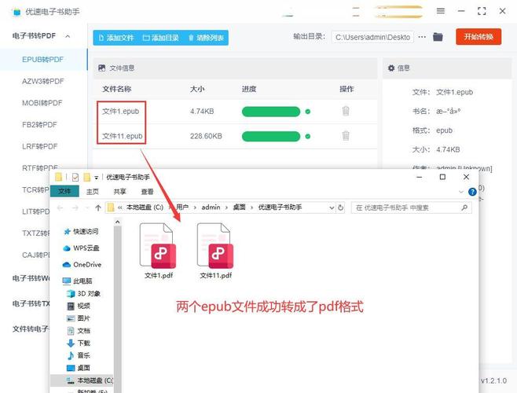This screenshot has height=393, width=517.
Task: Select RTF转PDF in sidebar
Action: (39, 167)
